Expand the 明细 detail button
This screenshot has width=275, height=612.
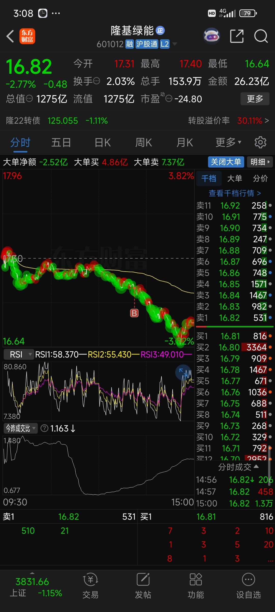coord(260,162)
